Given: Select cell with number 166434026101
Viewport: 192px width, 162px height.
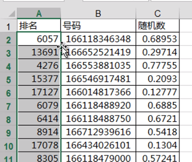Looking at the screenshot, I should coord(98,145).
